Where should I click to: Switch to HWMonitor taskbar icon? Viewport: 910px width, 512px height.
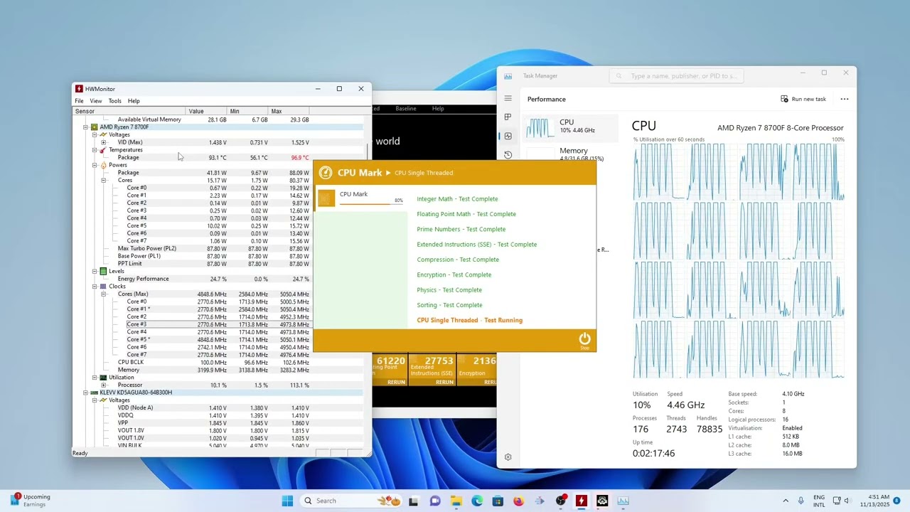point(582,501)
